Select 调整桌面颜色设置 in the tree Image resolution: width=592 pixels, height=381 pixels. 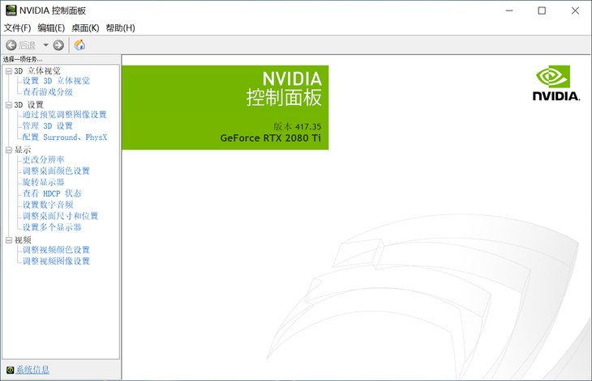tap(56, 171)
